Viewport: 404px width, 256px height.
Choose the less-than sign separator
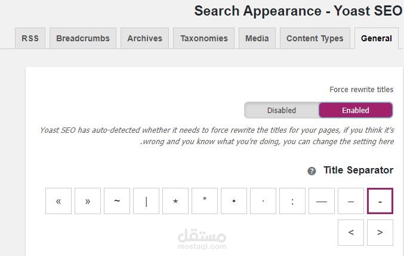pos(351,232)
